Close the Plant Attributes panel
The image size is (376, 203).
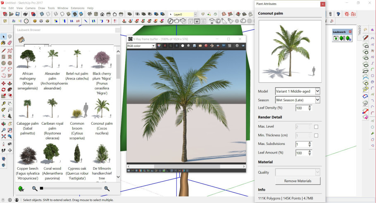(x=323, y=4)
